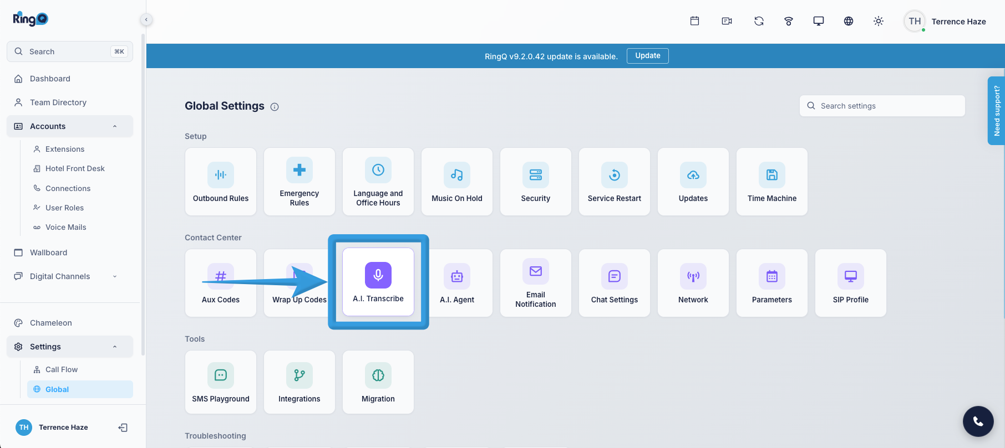The width and height of the screenshot is (1005, 448).
Task: Toggle light/dark theme sun icon
Action: pyautogui.click(x=879, y=21)
